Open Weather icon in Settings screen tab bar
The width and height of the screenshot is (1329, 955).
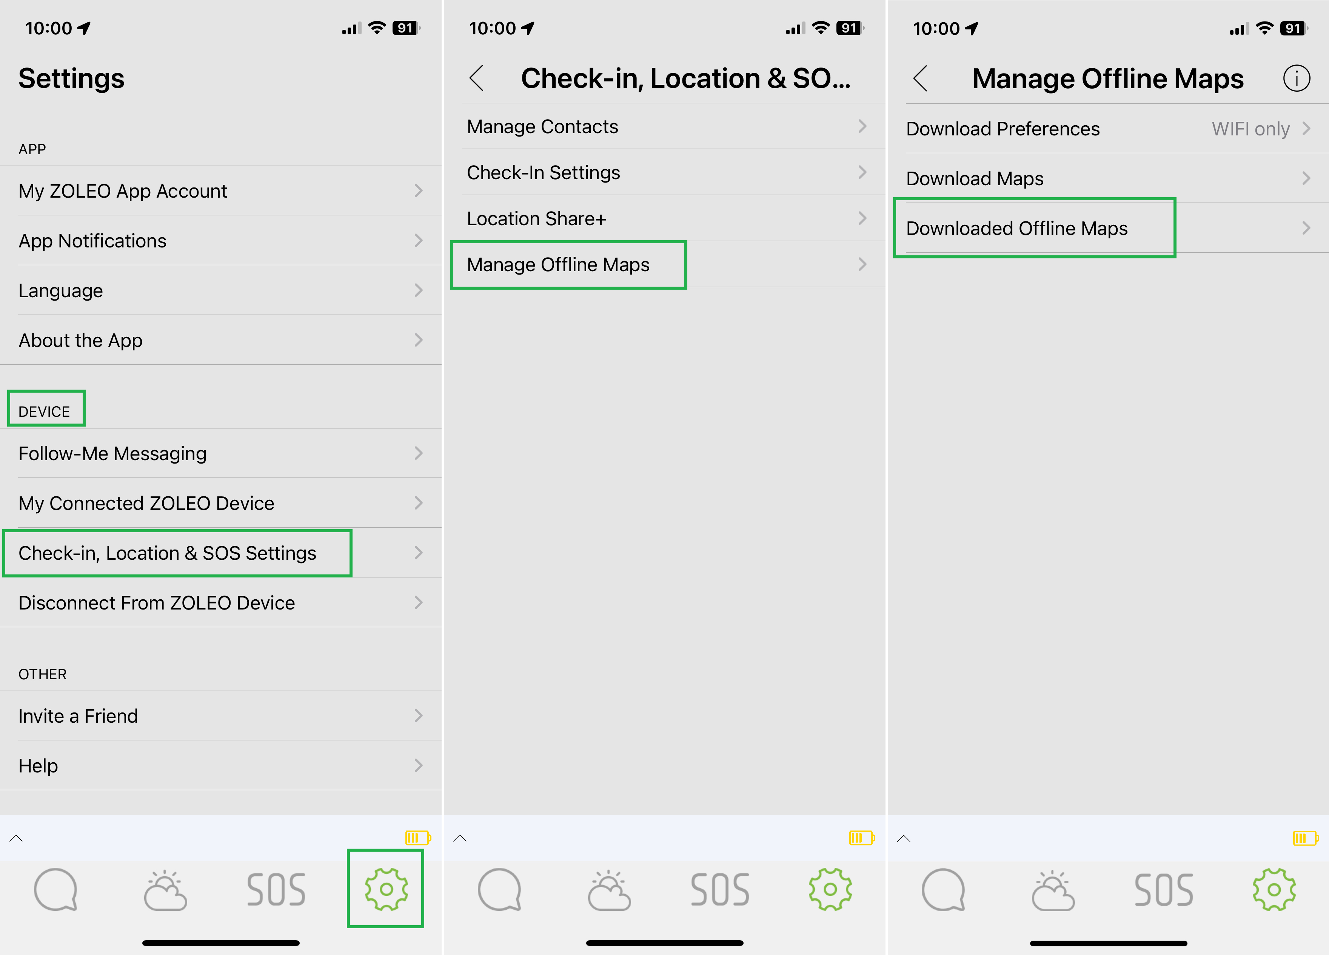(165, 890)
